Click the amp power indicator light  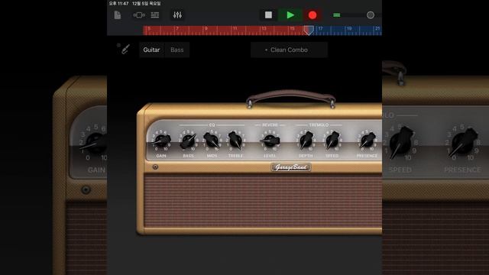pyautogui.click(x=155, y=167)
